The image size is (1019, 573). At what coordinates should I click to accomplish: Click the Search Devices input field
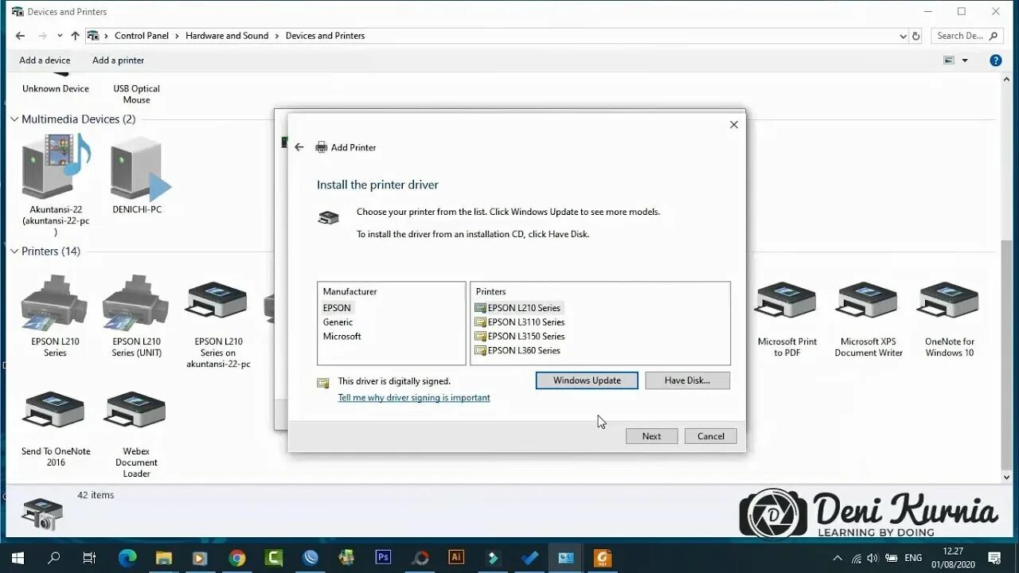click(x=959, y=36)
